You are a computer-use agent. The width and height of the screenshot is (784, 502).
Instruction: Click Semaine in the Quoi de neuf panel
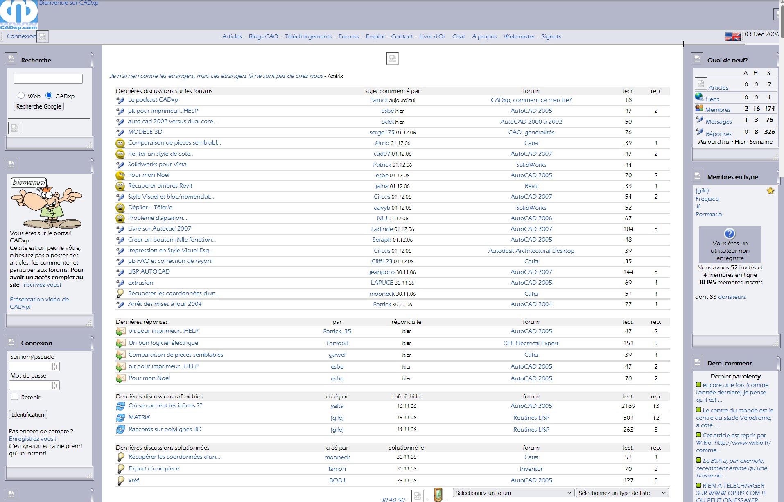click(761, 142)
